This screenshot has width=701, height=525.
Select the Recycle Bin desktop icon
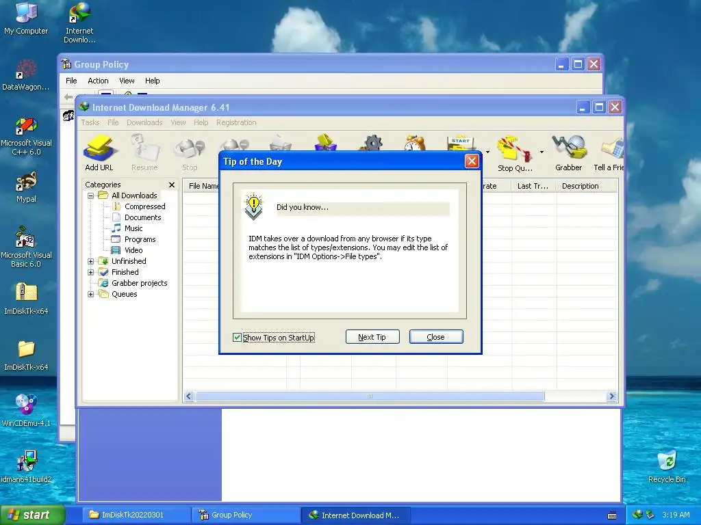pyautogui.click(x=667, y=466)
